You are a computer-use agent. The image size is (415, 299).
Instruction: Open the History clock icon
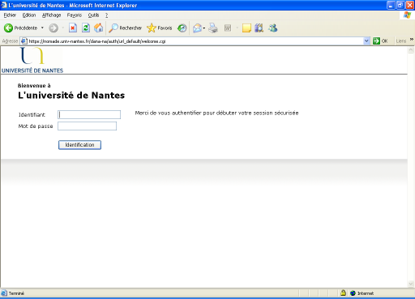[182, 28]
